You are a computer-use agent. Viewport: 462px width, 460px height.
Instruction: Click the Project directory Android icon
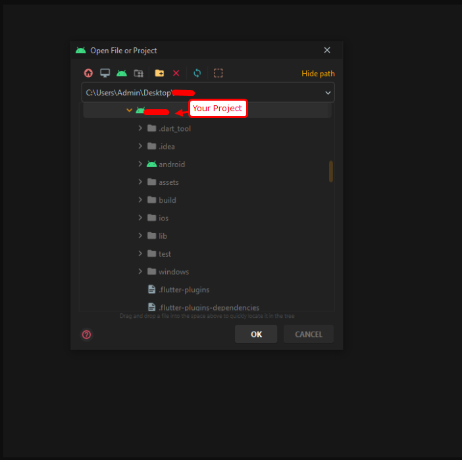122,73
